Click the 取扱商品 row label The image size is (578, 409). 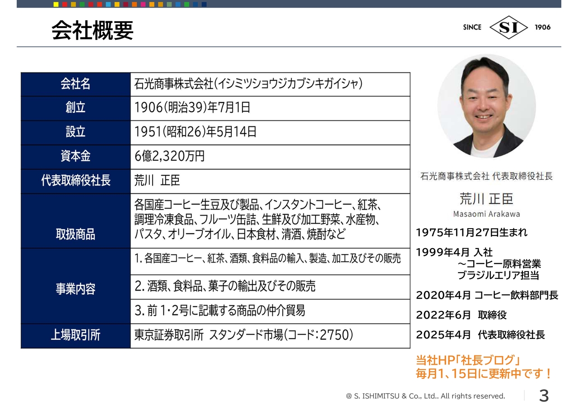point(75,235)
